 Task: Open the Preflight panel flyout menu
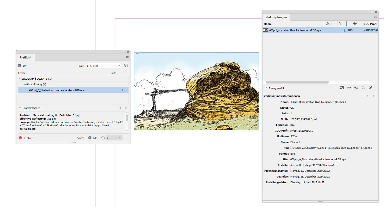pyautogui.click(x=127, y=57)
